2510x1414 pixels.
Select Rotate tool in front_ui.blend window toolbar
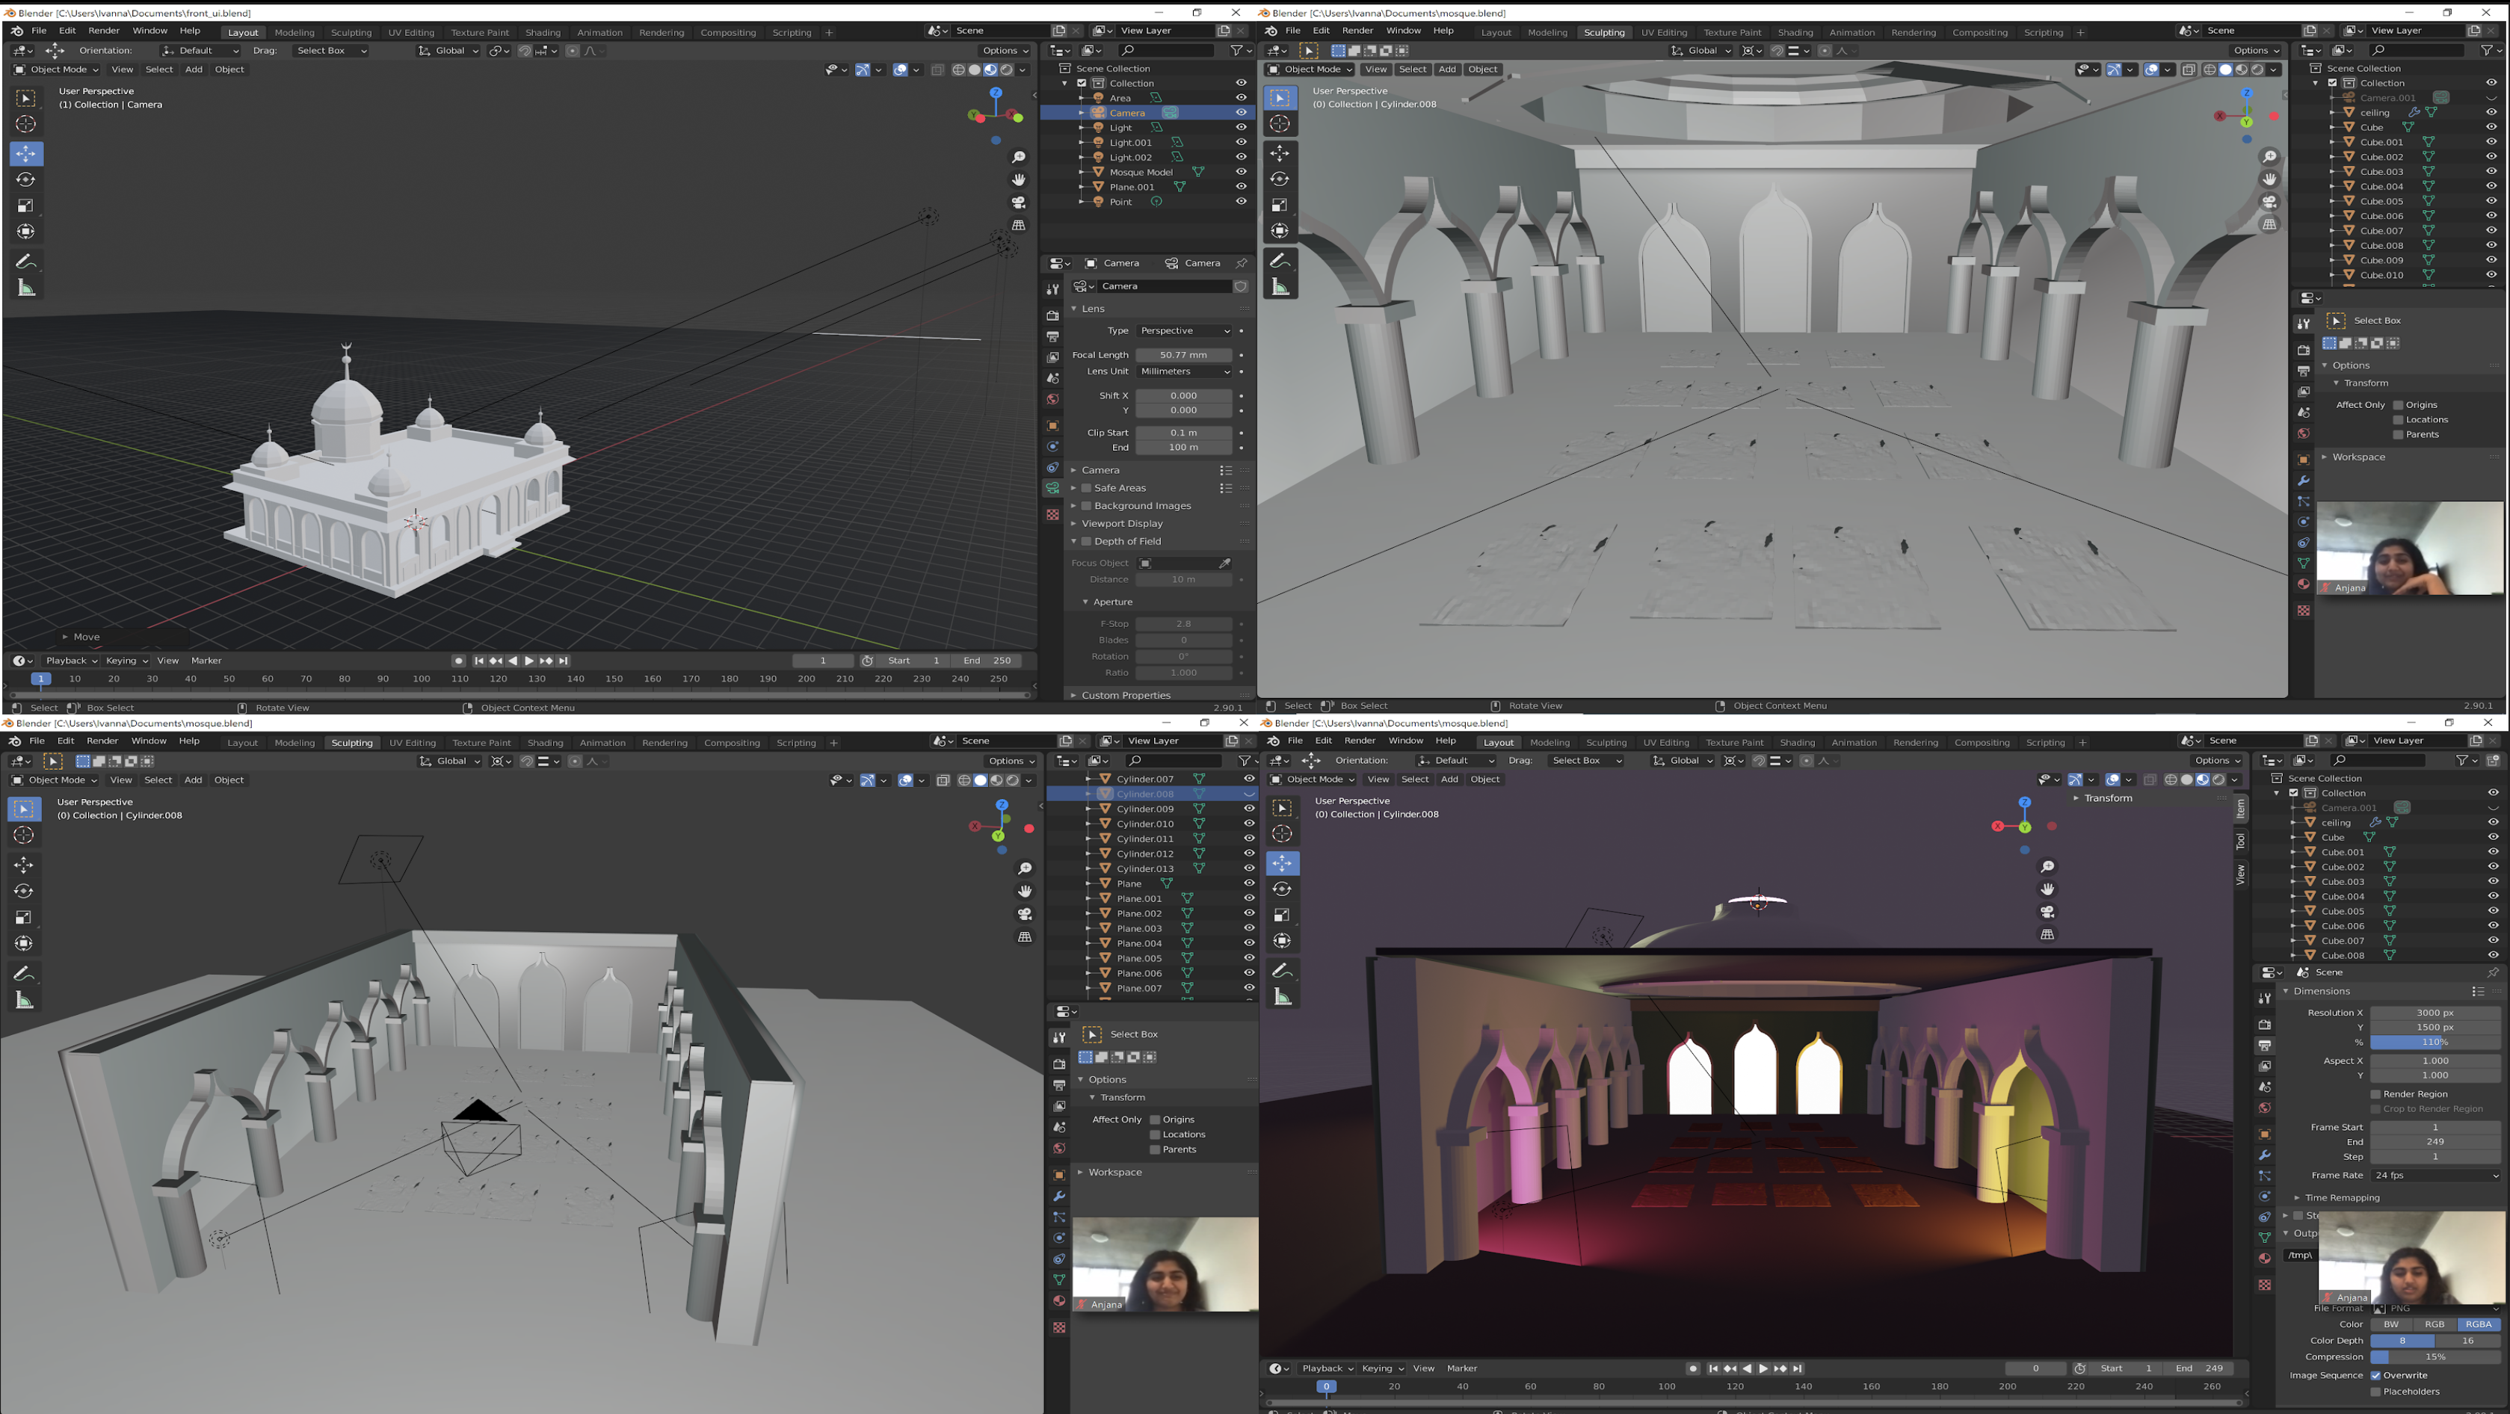pos(26,179)
